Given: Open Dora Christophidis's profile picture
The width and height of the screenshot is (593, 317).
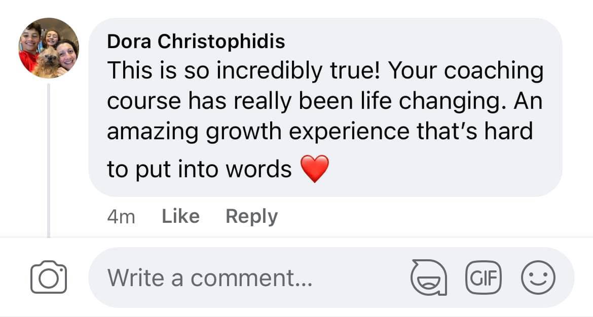Looking at the screenshot, I should coord(49,48).
